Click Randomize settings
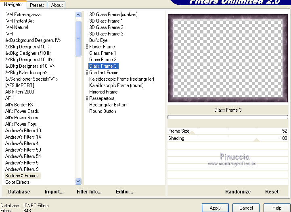Screen dimensions: 291x212 tap(238, 191)
